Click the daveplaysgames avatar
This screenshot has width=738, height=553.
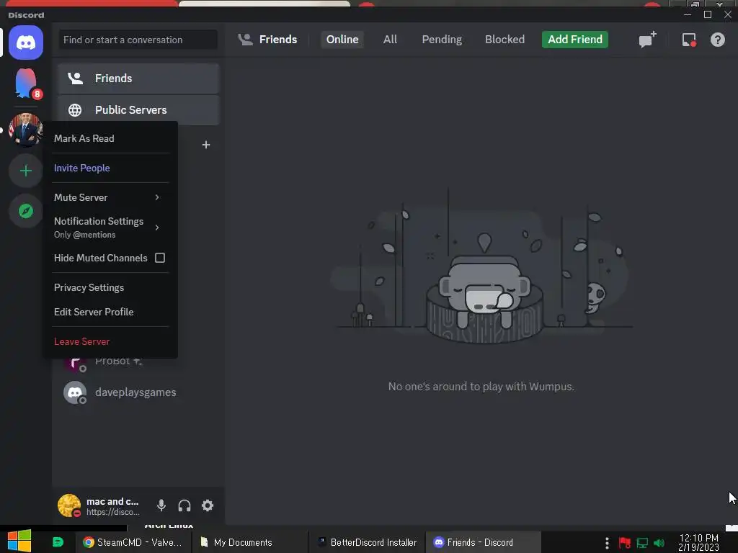pyautogui.click(x=75, y=392)
